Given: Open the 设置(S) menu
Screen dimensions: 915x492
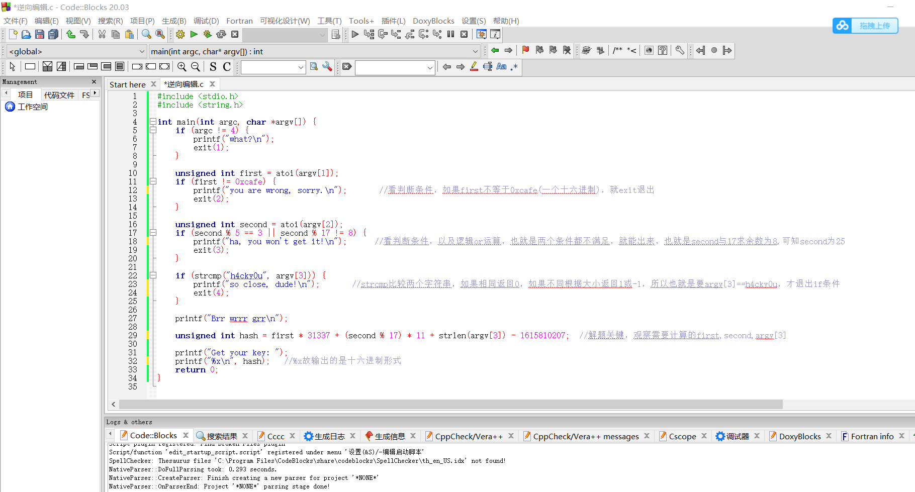Looking at the screenshot, I should coord(474,21).
